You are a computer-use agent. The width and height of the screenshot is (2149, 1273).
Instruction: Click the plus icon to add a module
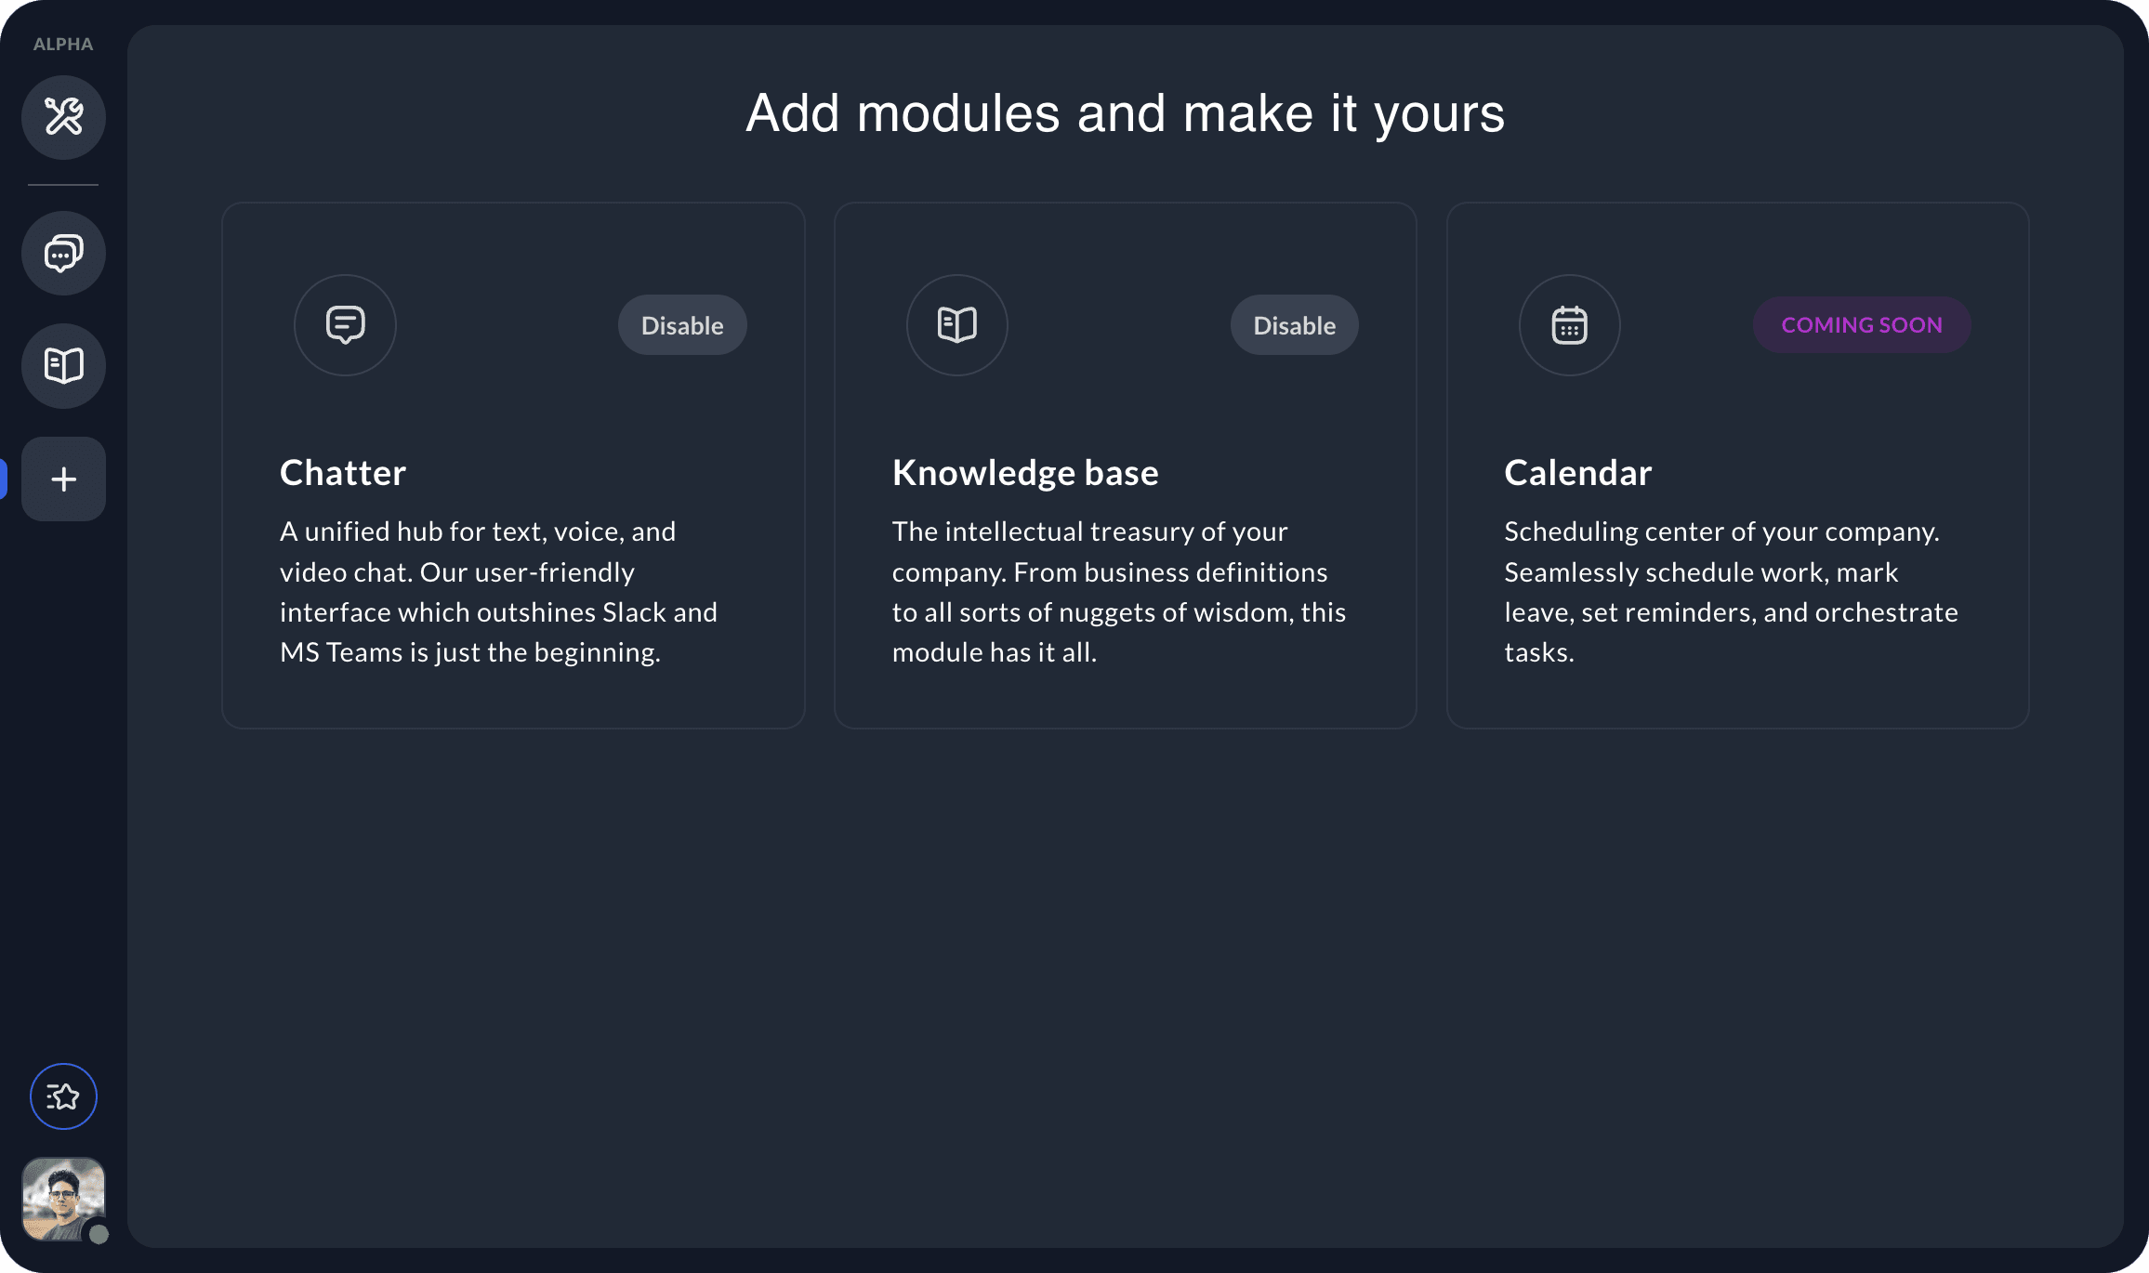click(63, 479)
